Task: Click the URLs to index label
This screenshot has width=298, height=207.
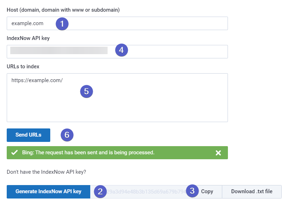Action: pos(23,67)
